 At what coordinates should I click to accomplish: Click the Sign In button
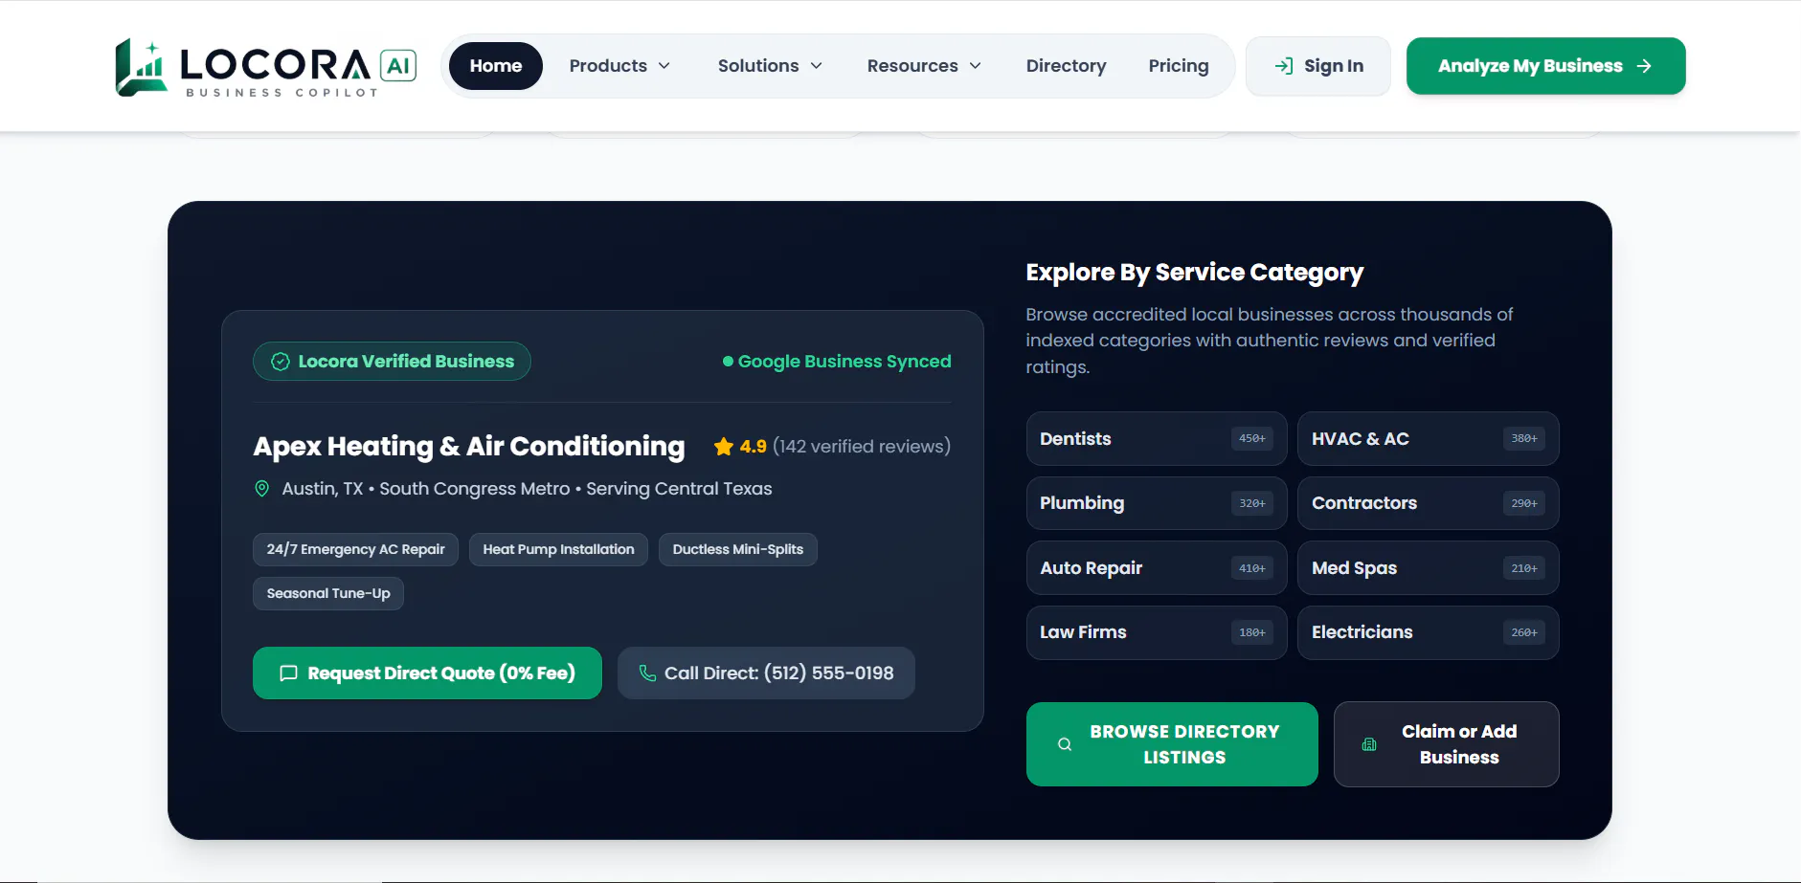click(1318, 66)
